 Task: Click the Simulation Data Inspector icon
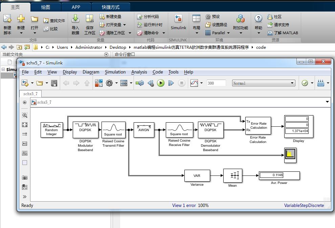pyautogui.click(x=194, y=83)
